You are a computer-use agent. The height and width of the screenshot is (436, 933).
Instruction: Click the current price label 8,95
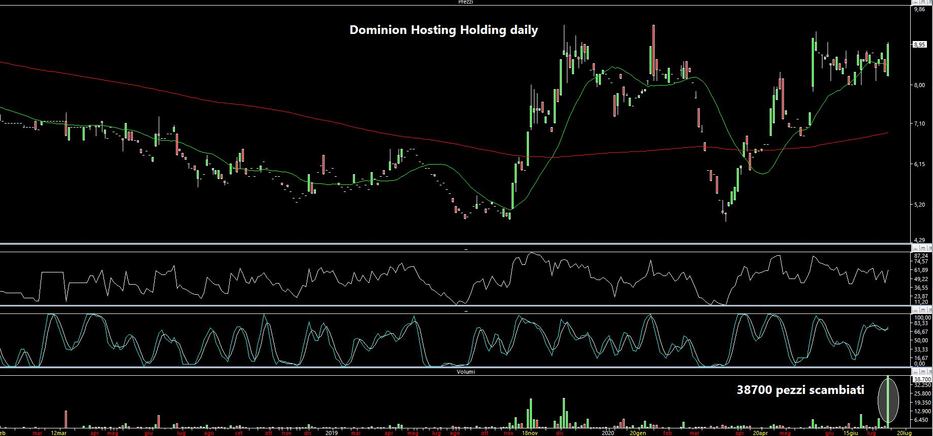tap(920, 45)
